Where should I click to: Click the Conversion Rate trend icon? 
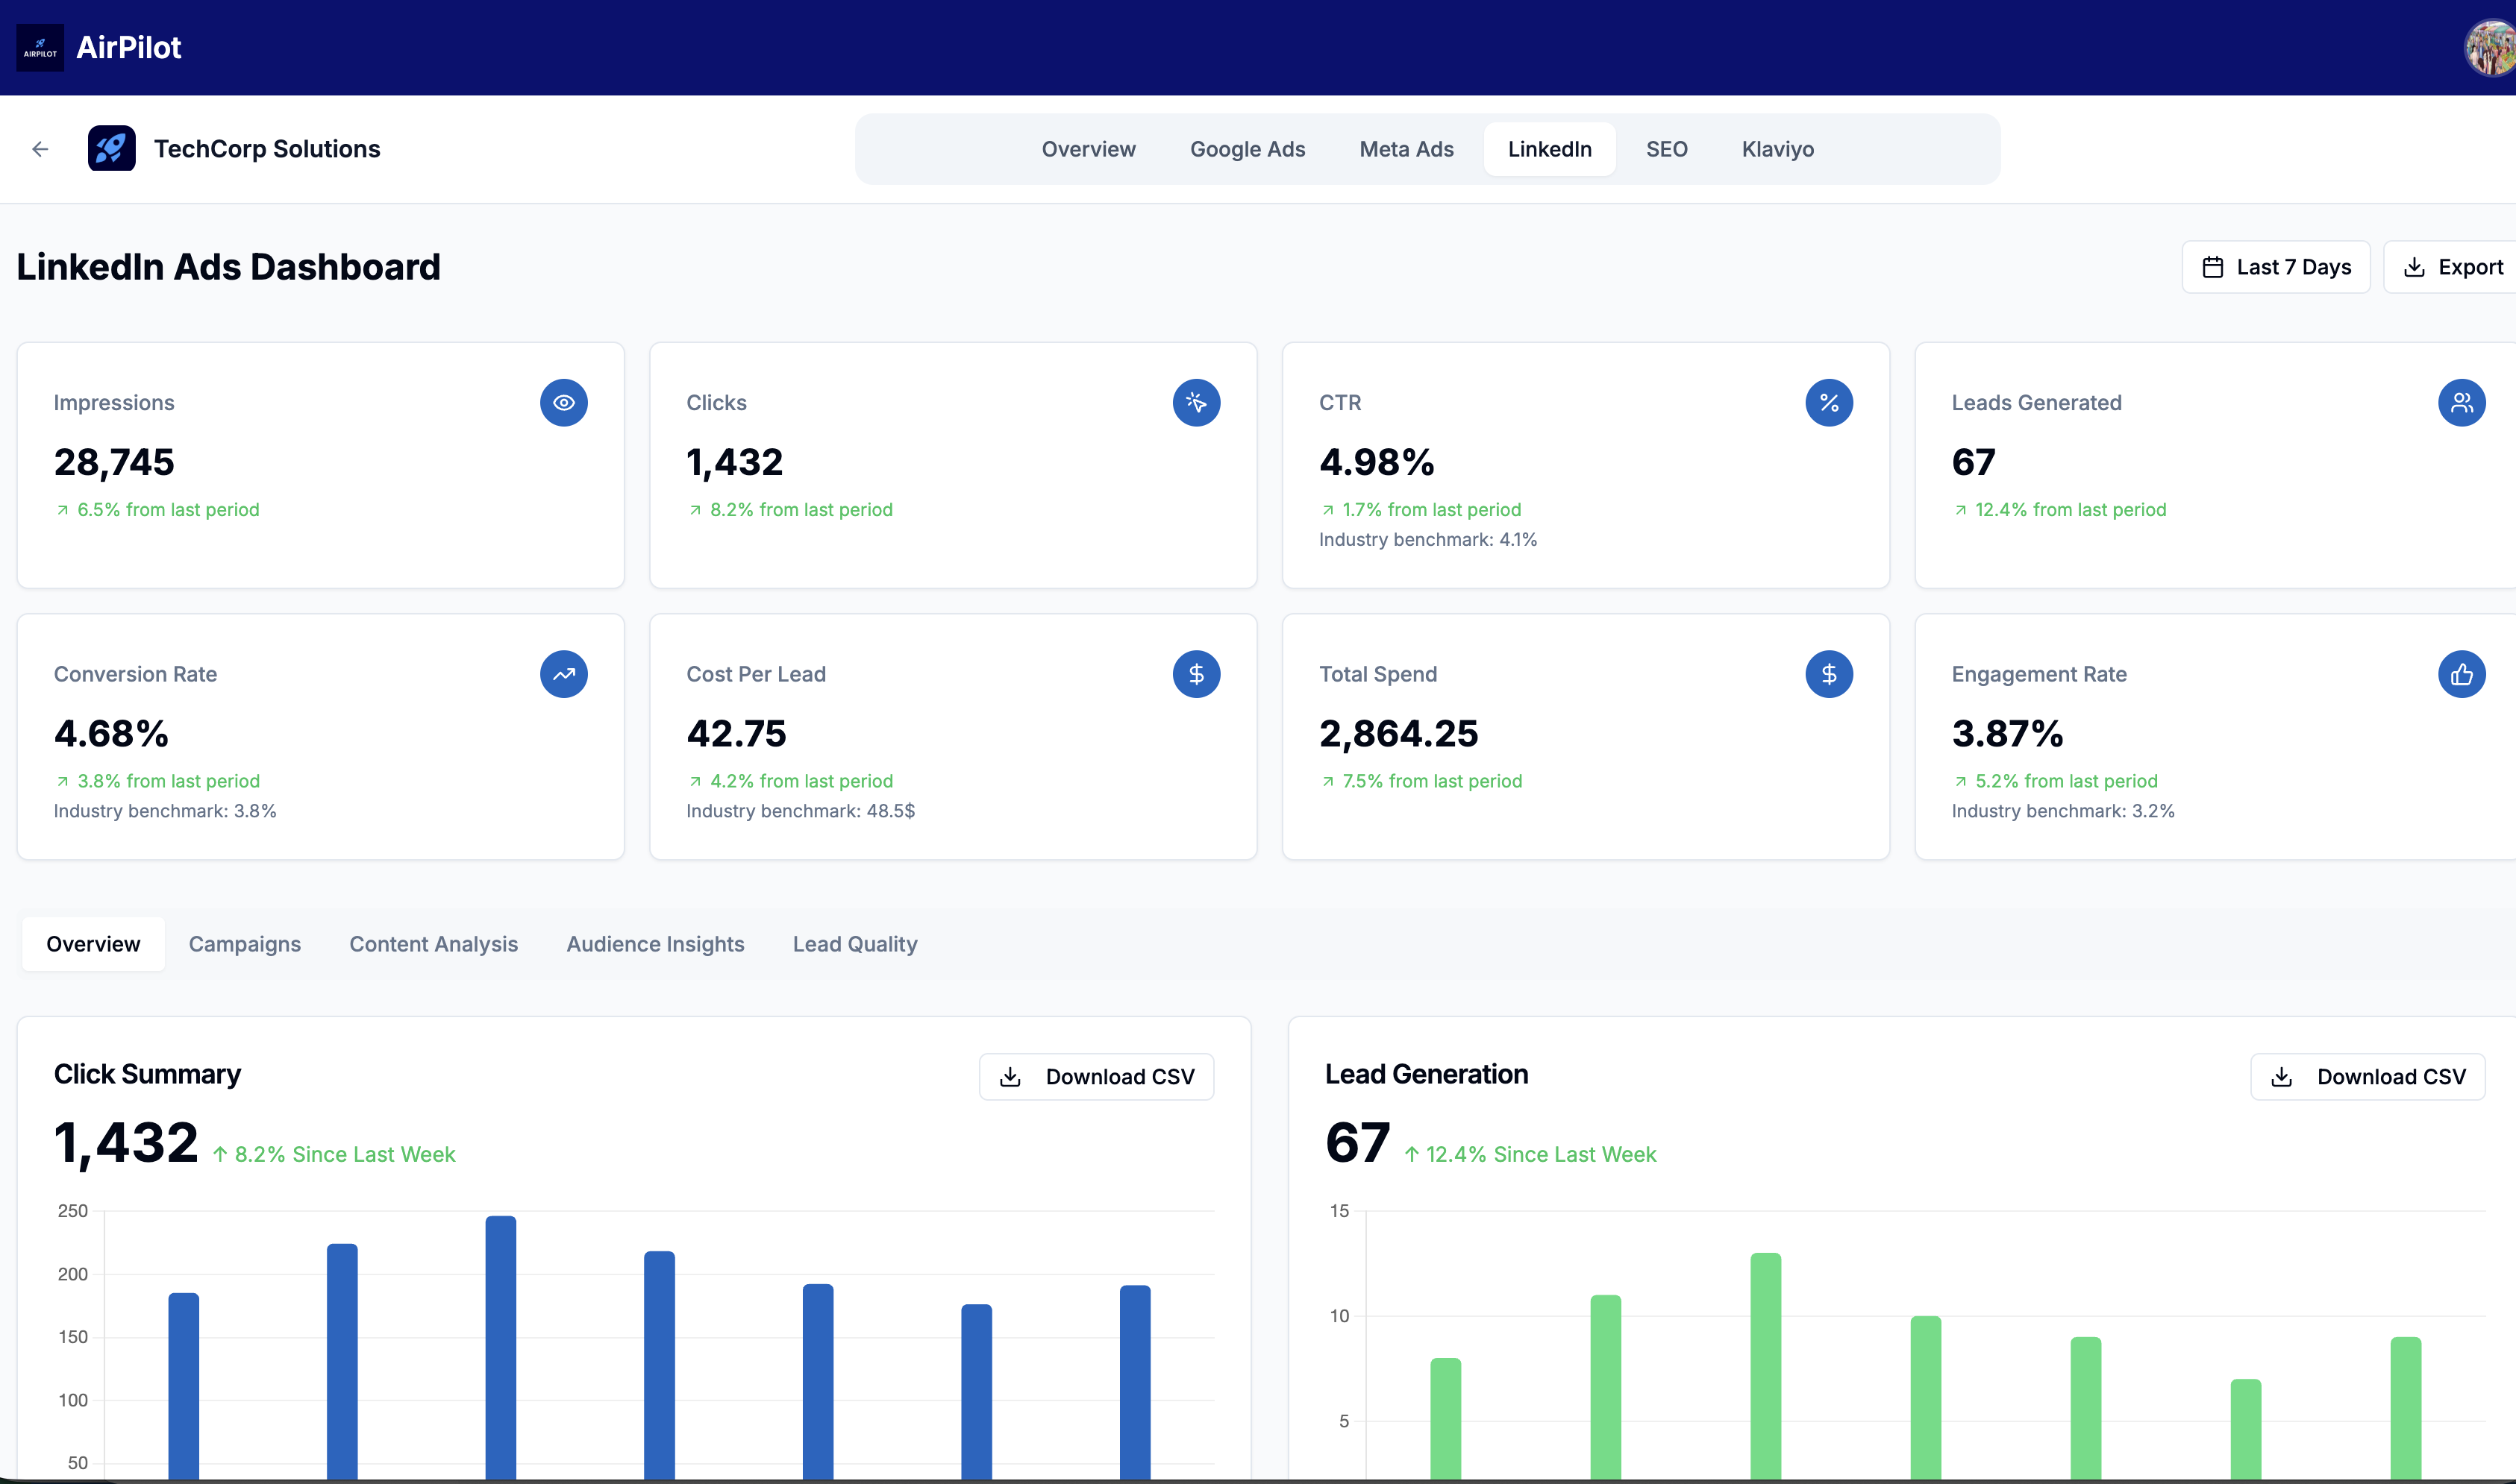(563, 673)
